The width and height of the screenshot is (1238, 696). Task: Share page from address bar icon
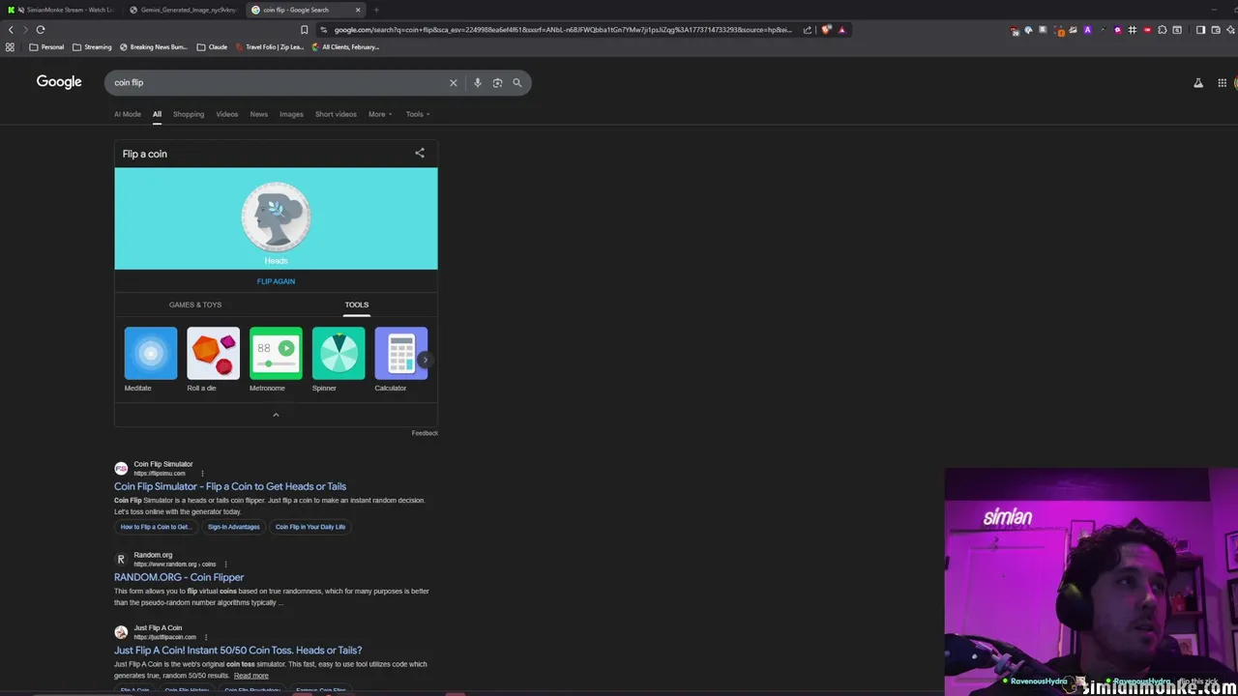(807, 30)
